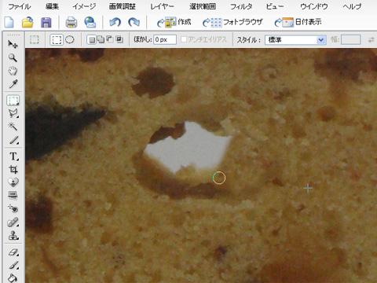Open the marquee tool preset picker

point(35,40)
